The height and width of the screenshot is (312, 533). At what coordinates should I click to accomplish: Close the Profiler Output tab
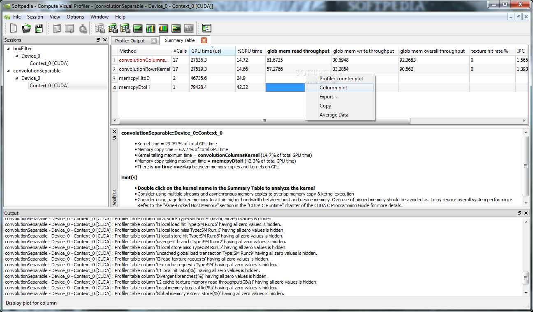coord(154,40)
